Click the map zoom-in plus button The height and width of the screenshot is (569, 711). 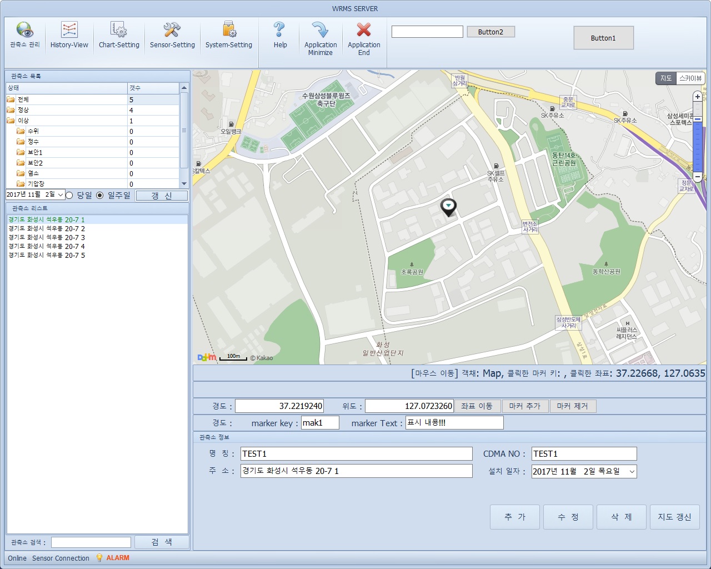(698, 97)
